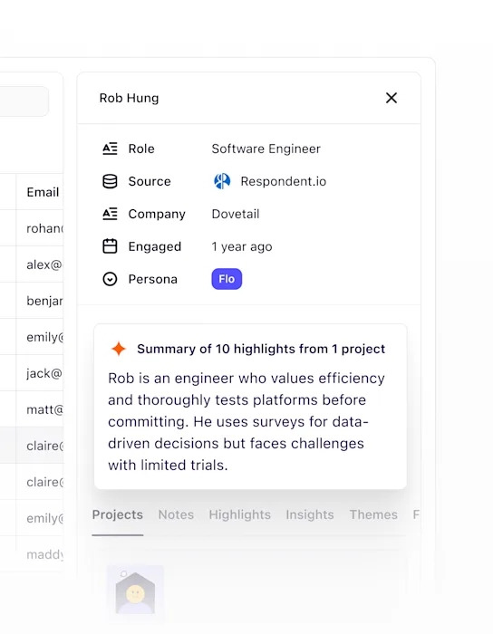Click the orange AI summary sparkle icon
Screen dimensions: 493x634
[119, 349]
